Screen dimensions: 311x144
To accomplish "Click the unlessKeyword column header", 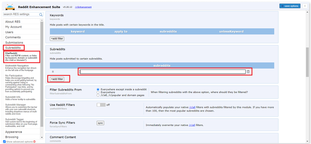I will click(x=231, y=31).
